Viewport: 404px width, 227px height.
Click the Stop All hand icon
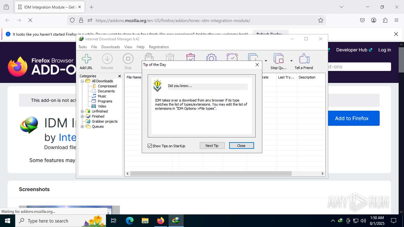[x=149, y=57]
